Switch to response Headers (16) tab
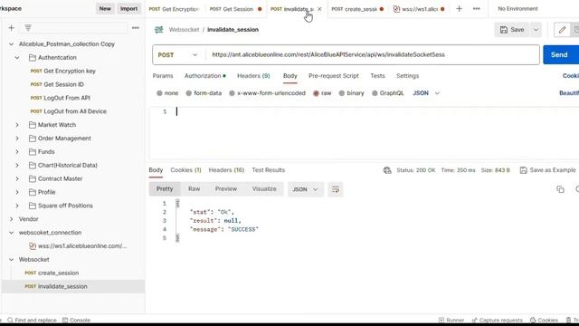The height and width of the screenshot is (326, 579). [226, 170]
